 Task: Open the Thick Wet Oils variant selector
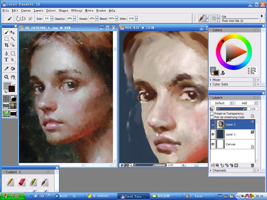[x=214, y=18]
